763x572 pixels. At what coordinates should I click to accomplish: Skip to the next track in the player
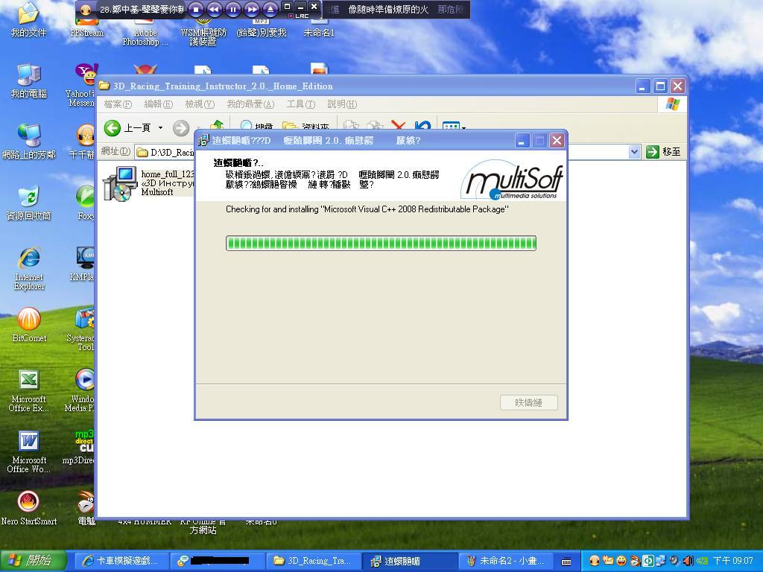[x=252, y=10]
